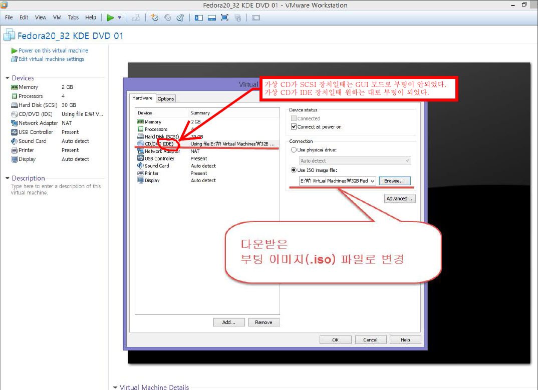Click the greyed Unity mode toolbar icon
538x390 pixels.
click(x=237, y=17)
